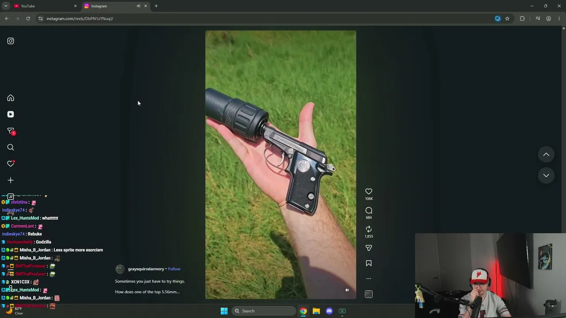Click the chat username CarmenLant
Screen dimensions: 566x318
click(x=23, y=226)
